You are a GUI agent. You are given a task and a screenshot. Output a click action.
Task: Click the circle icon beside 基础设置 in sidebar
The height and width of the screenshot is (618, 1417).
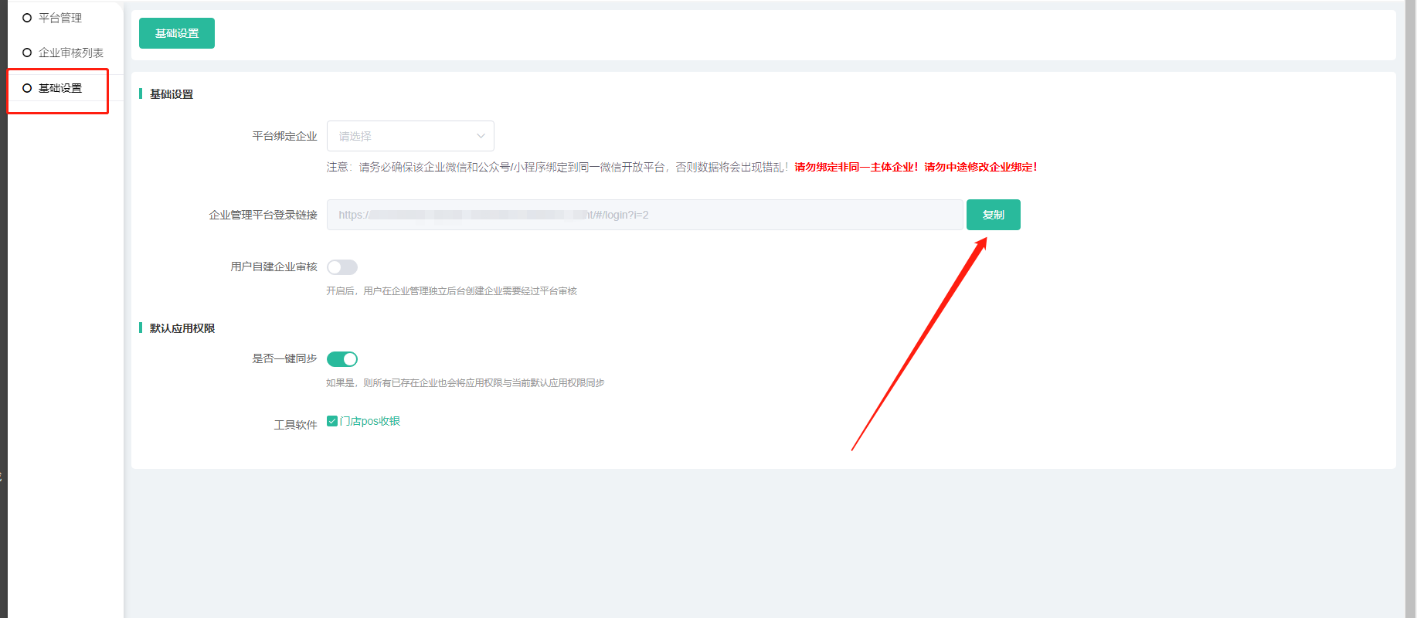point(27,88)
